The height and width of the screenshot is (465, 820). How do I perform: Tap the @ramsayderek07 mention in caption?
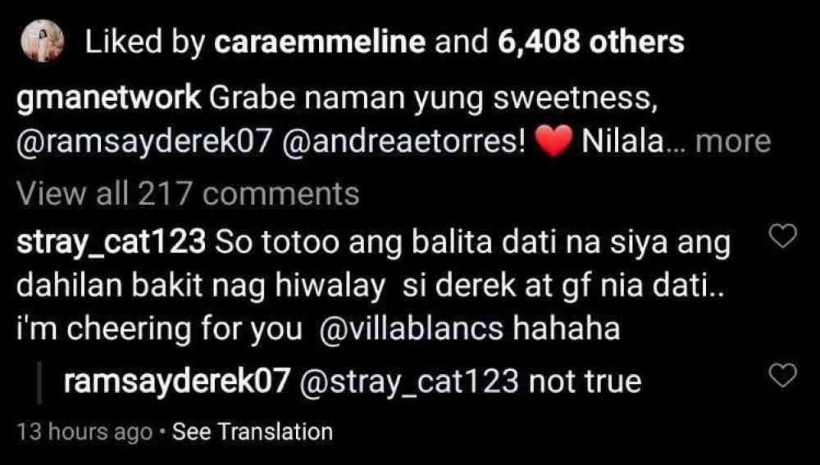(145, 142)
